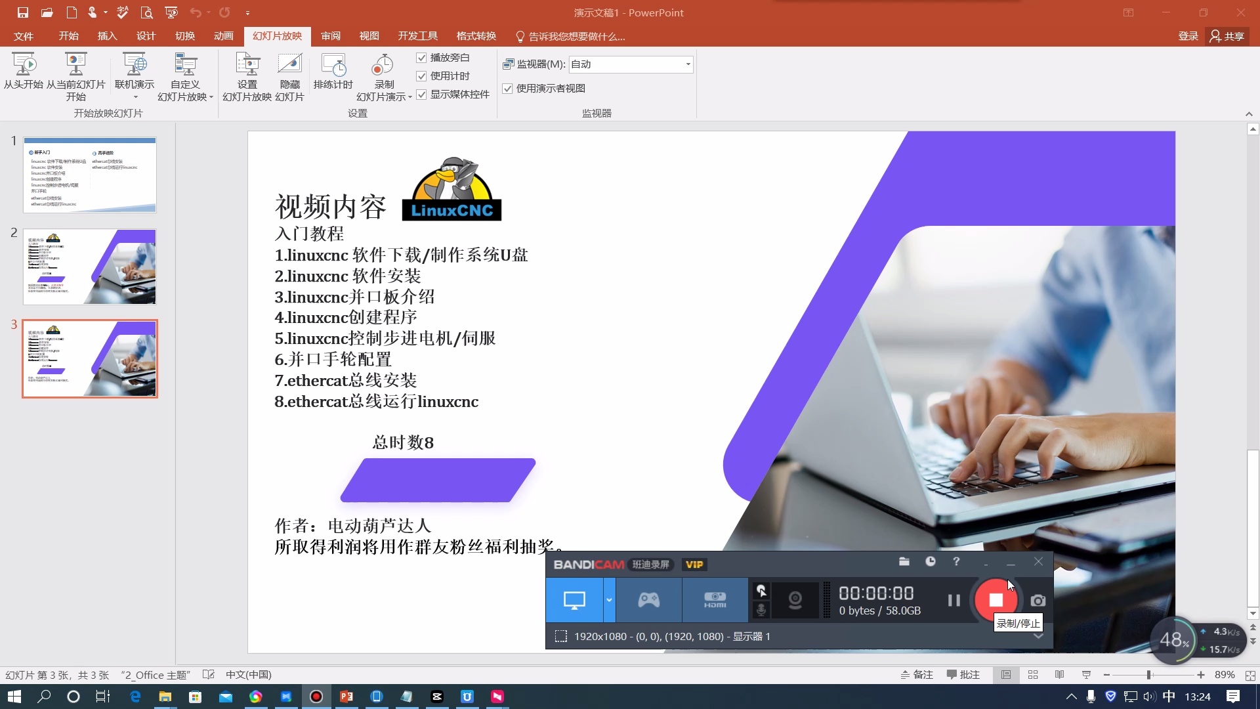
Task: Uncheck Use Presenter View
Action: [508, 88]
